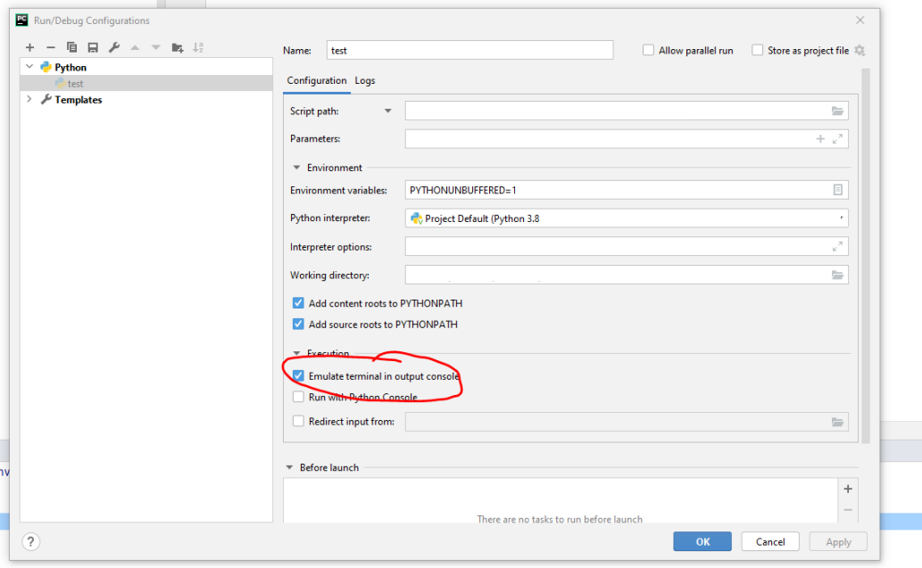Move configuration down with arrow icon
This screenshot has height=568, width=922.
pos(156,47)
